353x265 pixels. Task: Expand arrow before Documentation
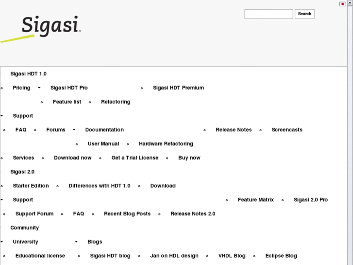pyautogui.click(x=74, y=130)
